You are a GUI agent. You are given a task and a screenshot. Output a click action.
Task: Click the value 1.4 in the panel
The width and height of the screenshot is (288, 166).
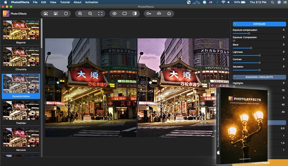coord(282,143)
